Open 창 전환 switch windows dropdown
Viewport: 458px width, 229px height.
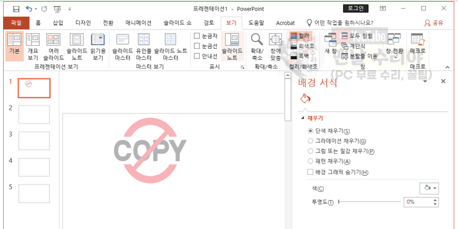click(394, 46)
